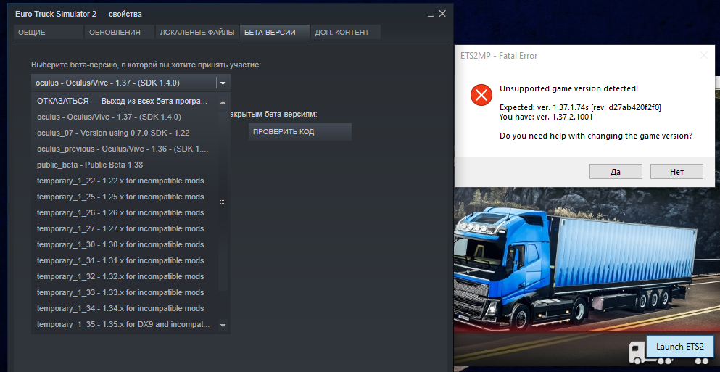Screen dimensions: 720x372
Task: Go to the ДОП. КОНТЕНТ tab
Action: (345, 33)
